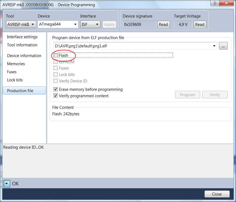The width and height of the screenshot is (236, 202).
Task: Uncheck Erase memory before programming
Action: (56, 89)
